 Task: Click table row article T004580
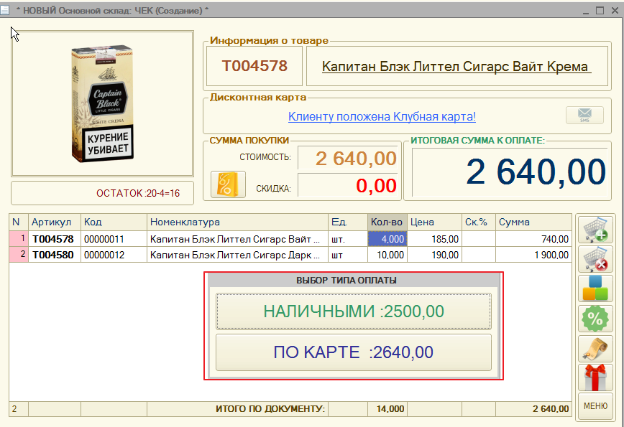pos(54,255)
